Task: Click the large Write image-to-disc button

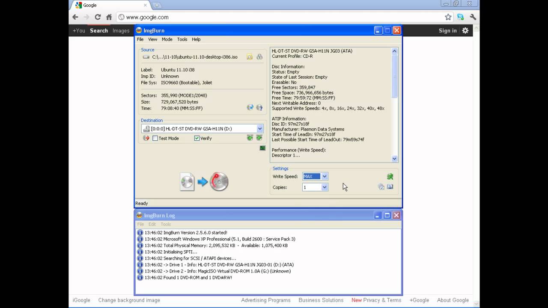Action: 204,182
